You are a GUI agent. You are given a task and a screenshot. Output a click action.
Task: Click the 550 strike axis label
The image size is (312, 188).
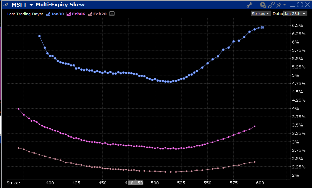[x=207, y=183]
